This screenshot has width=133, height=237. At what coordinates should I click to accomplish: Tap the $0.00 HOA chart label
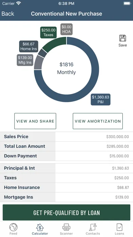[66, 29]
